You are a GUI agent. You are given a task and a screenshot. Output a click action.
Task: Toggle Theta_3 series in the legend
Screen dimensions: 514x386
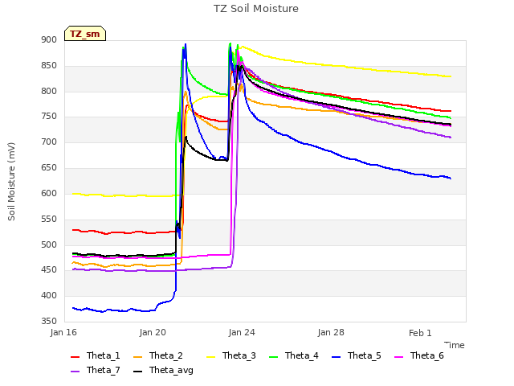click(x=231, y=355)
